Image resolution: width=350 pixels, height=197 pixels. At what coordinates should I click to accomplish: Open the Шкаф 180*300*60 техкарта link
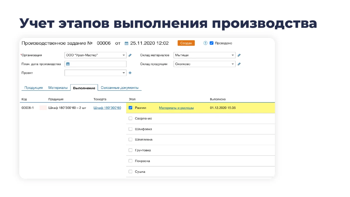click(107, 108)
